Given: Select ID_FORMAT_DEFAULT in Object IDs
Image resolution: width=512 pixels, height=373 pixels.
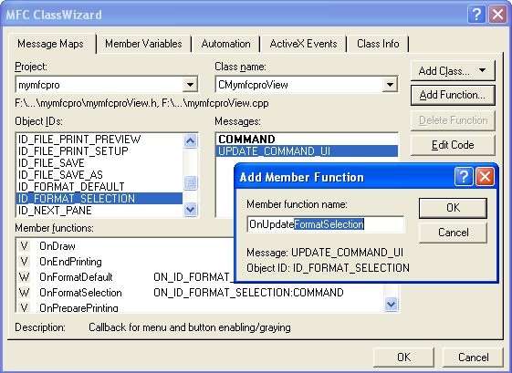Looking at the screenshot, I should (x=99, y=187).
